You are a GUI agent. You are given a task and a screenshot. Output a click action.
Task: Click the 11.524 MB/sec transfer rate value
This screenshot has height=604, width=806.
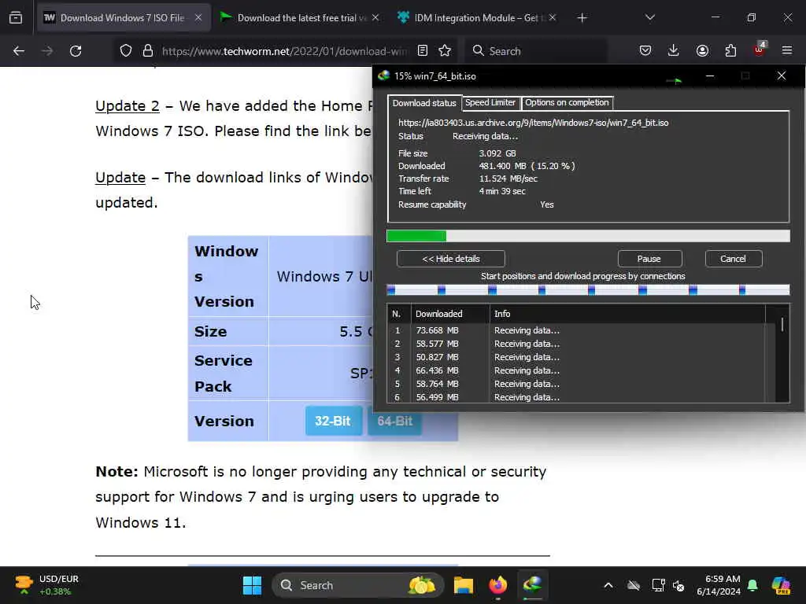[x=508, y=179]
